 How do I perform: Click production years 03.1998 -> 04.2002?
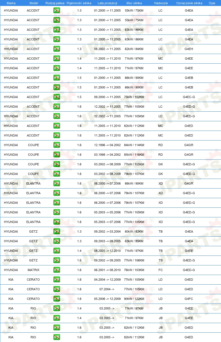pyautogui.click(x=107, y=155)
